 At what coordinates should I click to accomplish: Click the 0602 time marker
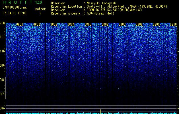(x=37, y=25)
